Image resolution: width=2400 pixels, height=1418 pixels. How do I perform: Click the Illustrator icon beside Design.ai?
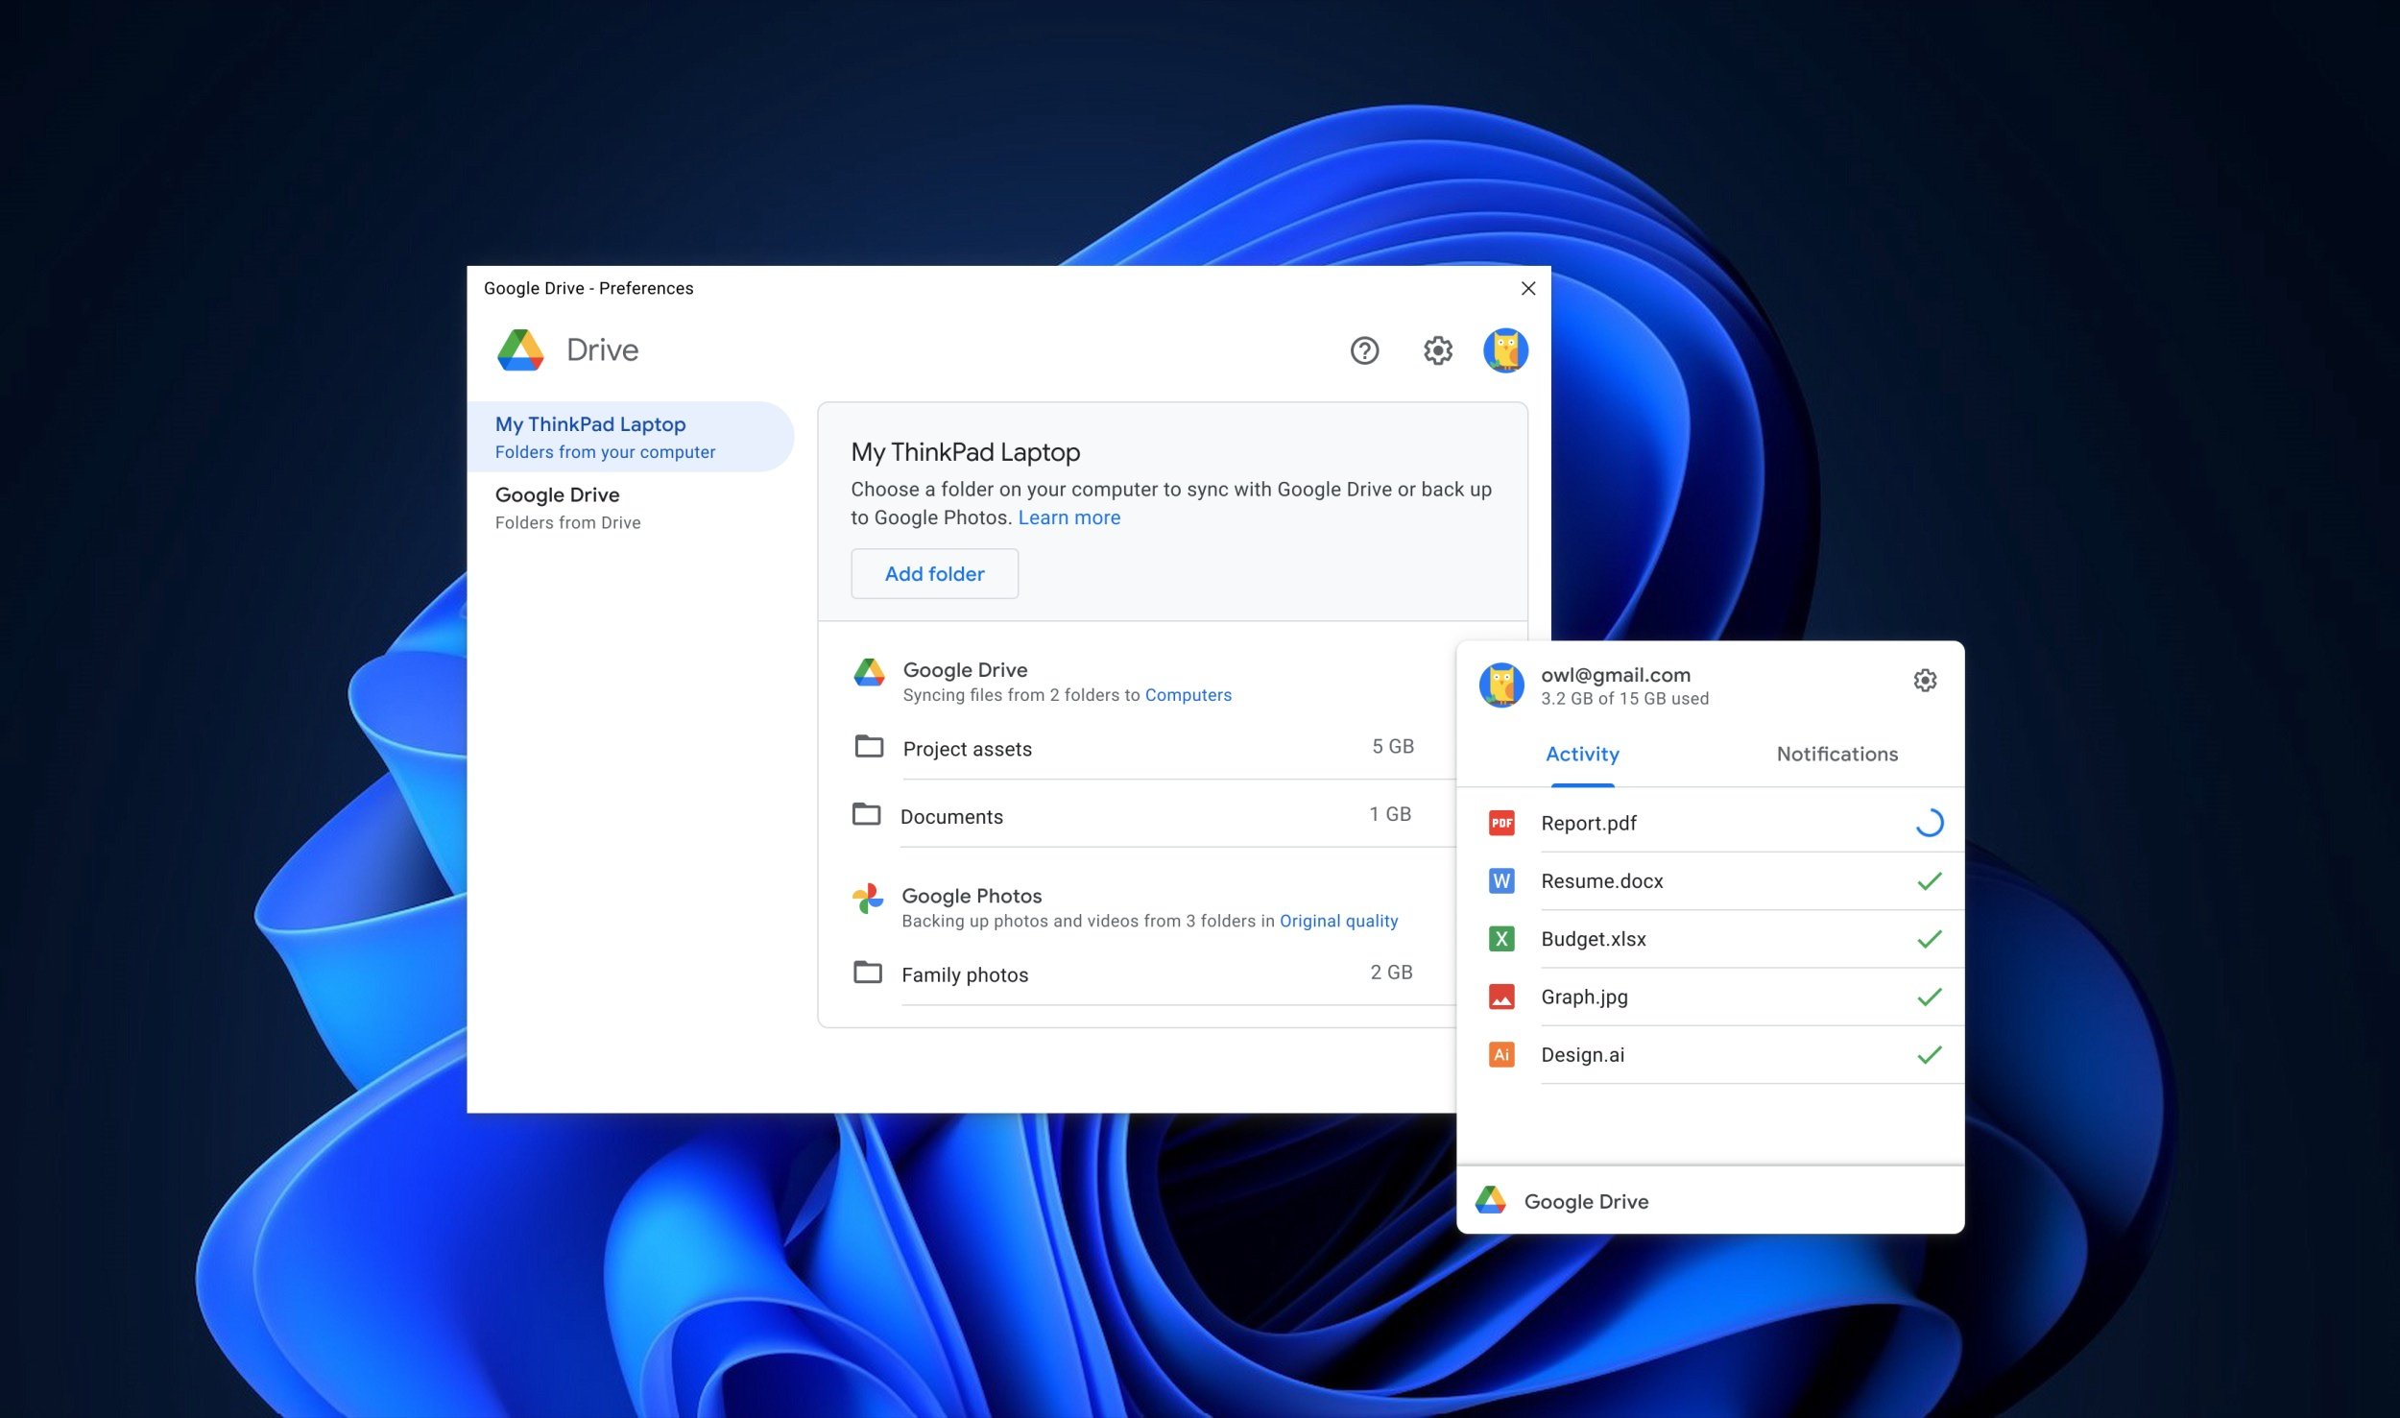coord(1500,1054)
